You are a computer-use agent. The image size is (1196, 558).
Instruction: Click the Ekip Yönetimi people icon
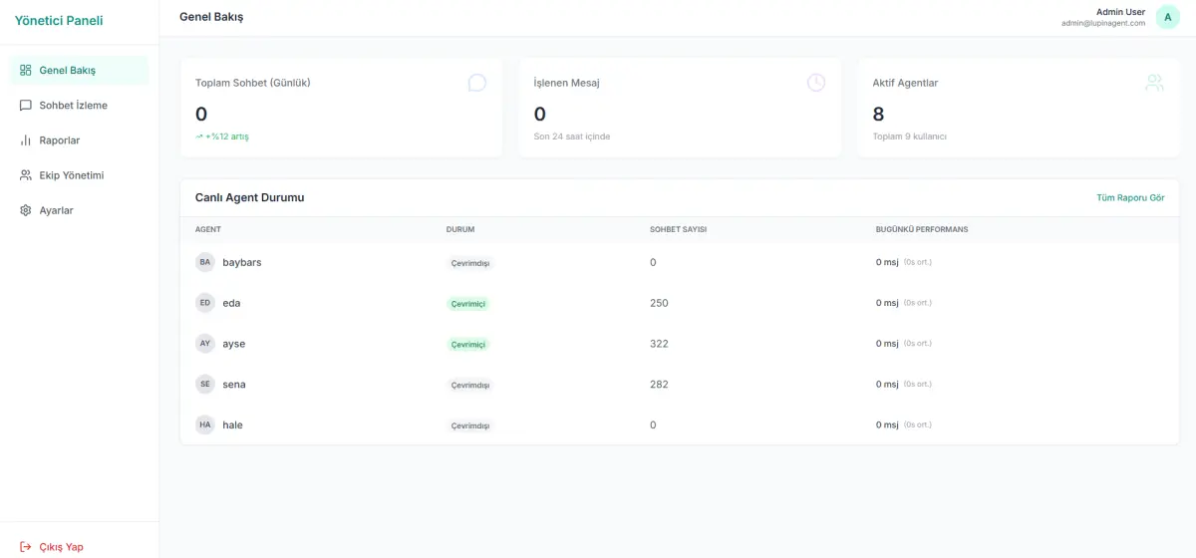(26, 175)
